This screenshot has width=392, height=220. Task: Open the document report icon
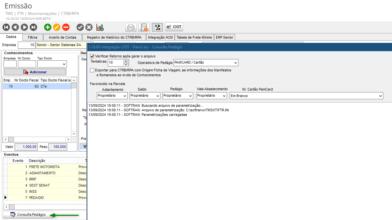click(x=144, y=27)
